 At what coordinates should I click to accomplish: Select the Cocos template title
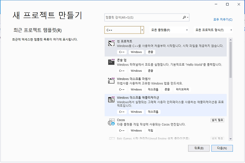pos(121,120)
